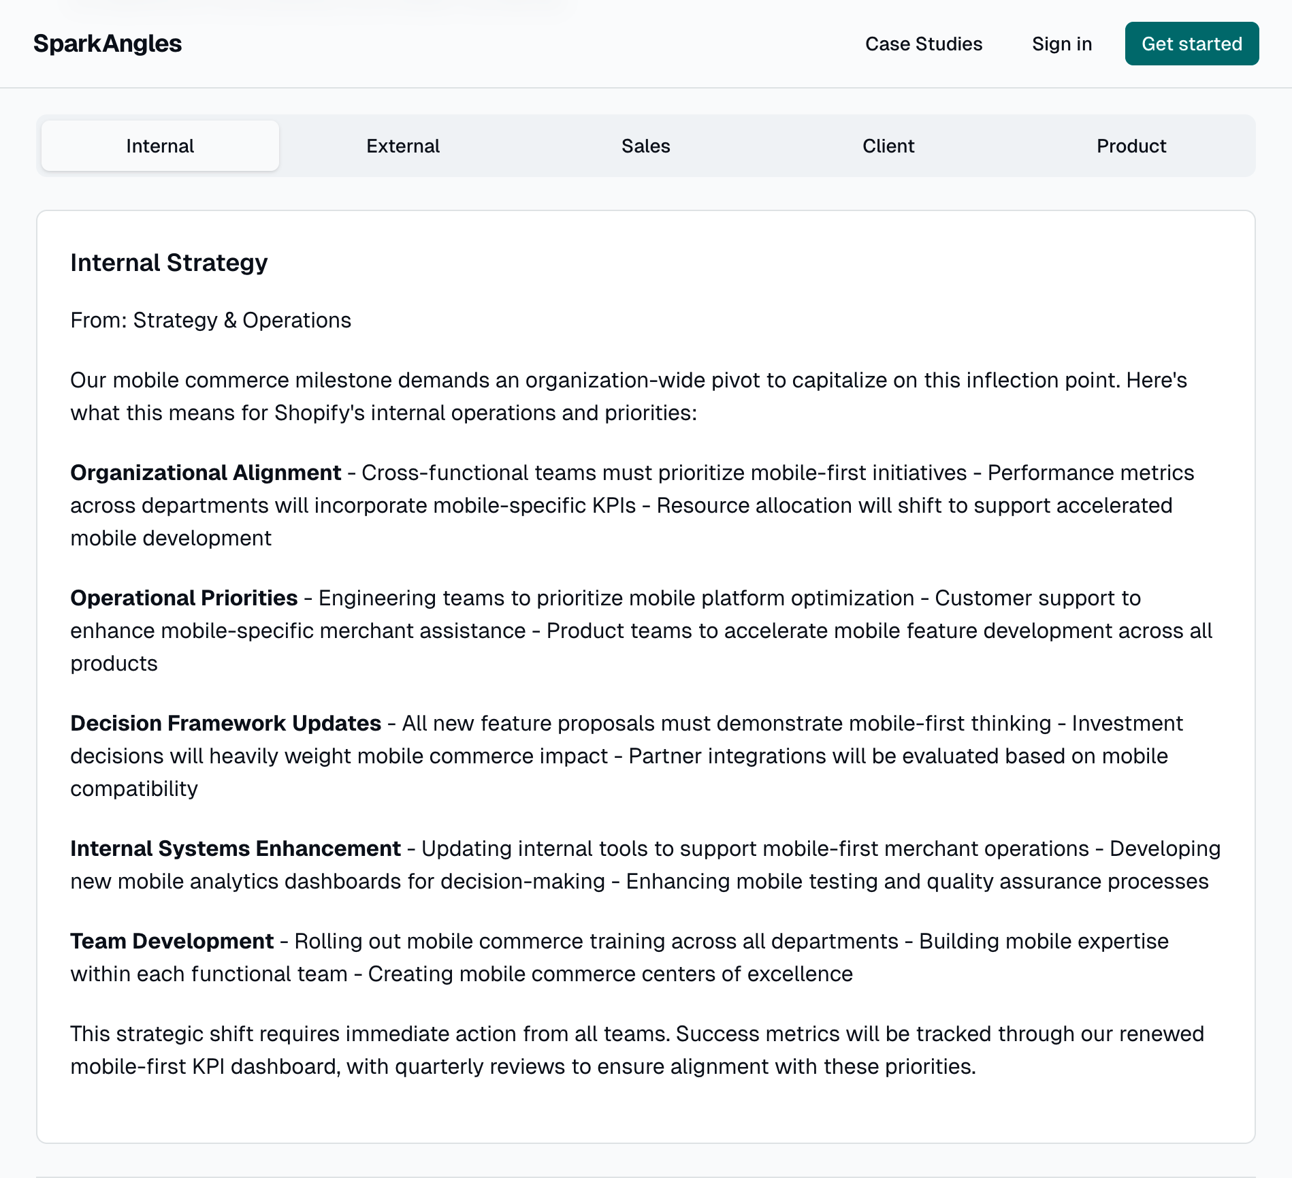Switch to the External tab
Screen dimensions: 1292x1178
[402, 145]
